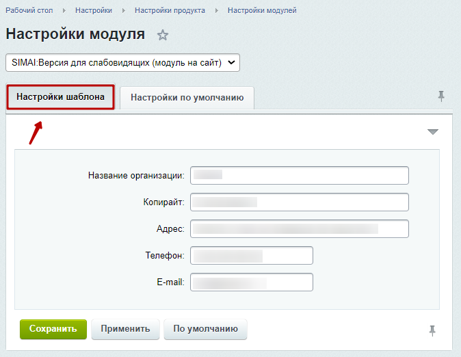461x357 pixels.
Task: Expand breadcrumb arrow after Рабочий стол
Action: click(64, 11)
